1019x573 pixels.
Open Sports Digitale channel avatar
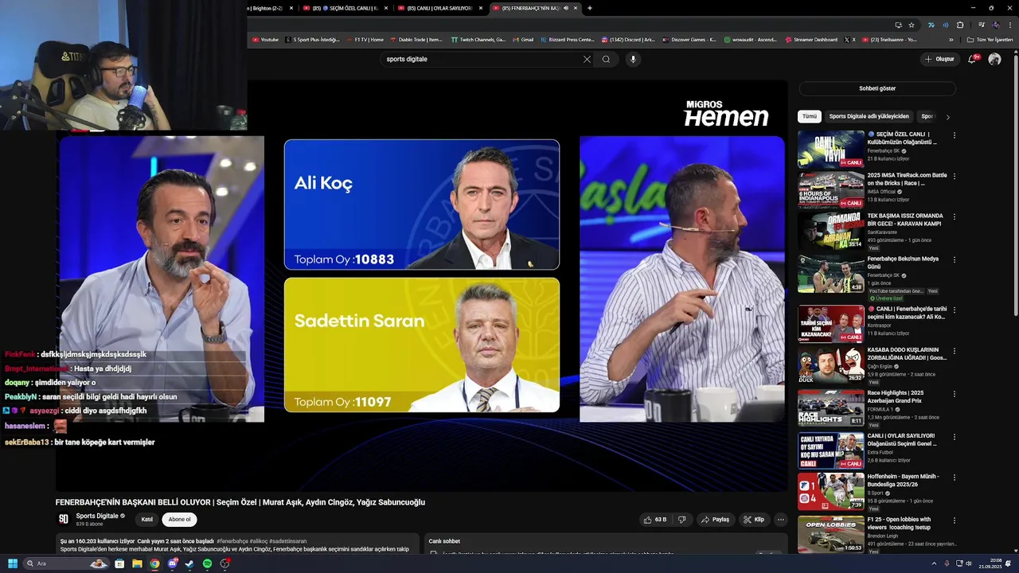(64, 519)
